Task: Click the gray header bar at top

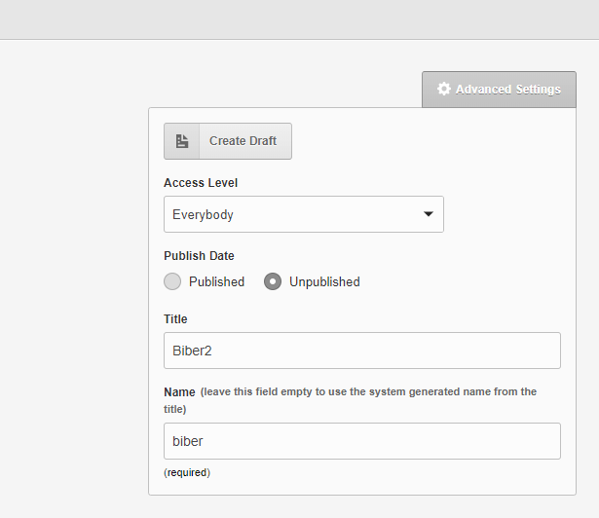Action: click(300, 19)
